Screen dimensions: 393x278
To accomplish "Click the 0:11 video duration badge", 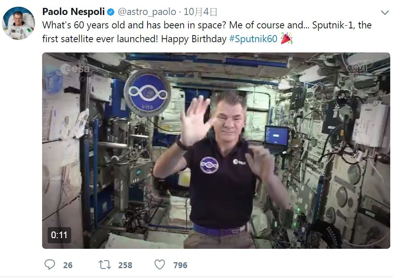I will pyautogui.click(x=59, y=235).
